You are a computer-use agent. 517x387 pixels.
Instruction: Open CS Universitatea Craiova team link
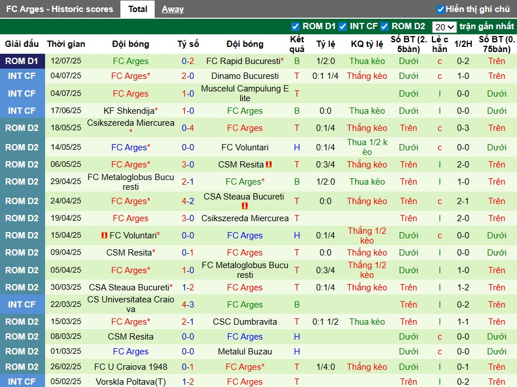(131, 305)
